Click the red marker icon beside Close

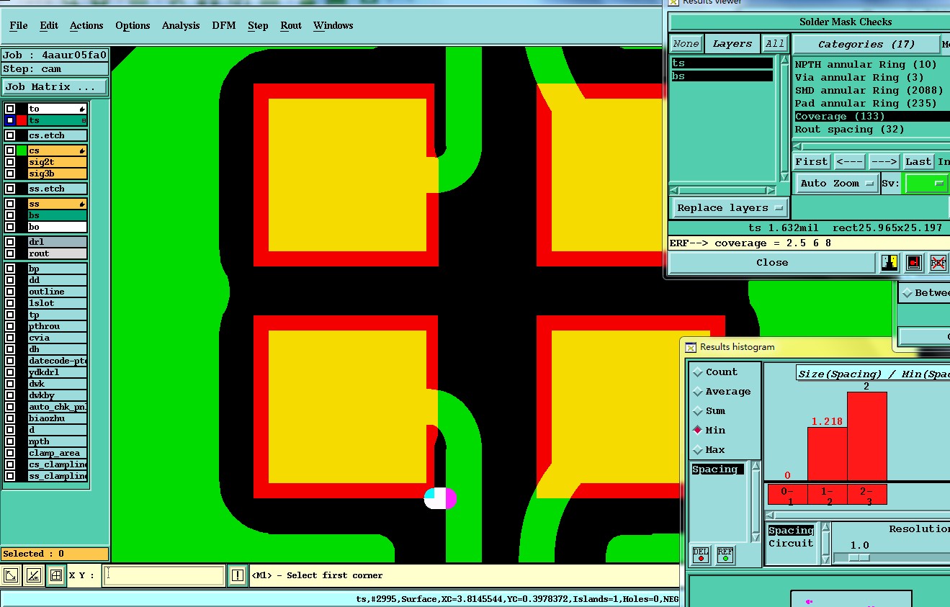pos(914,263)
